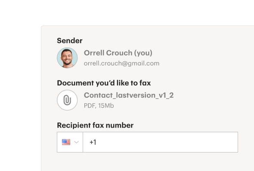Open the Contact_lastversion_v1_2 file name
Screen dimensions: 254x171
pyautogui.click(x=129, y=95)
